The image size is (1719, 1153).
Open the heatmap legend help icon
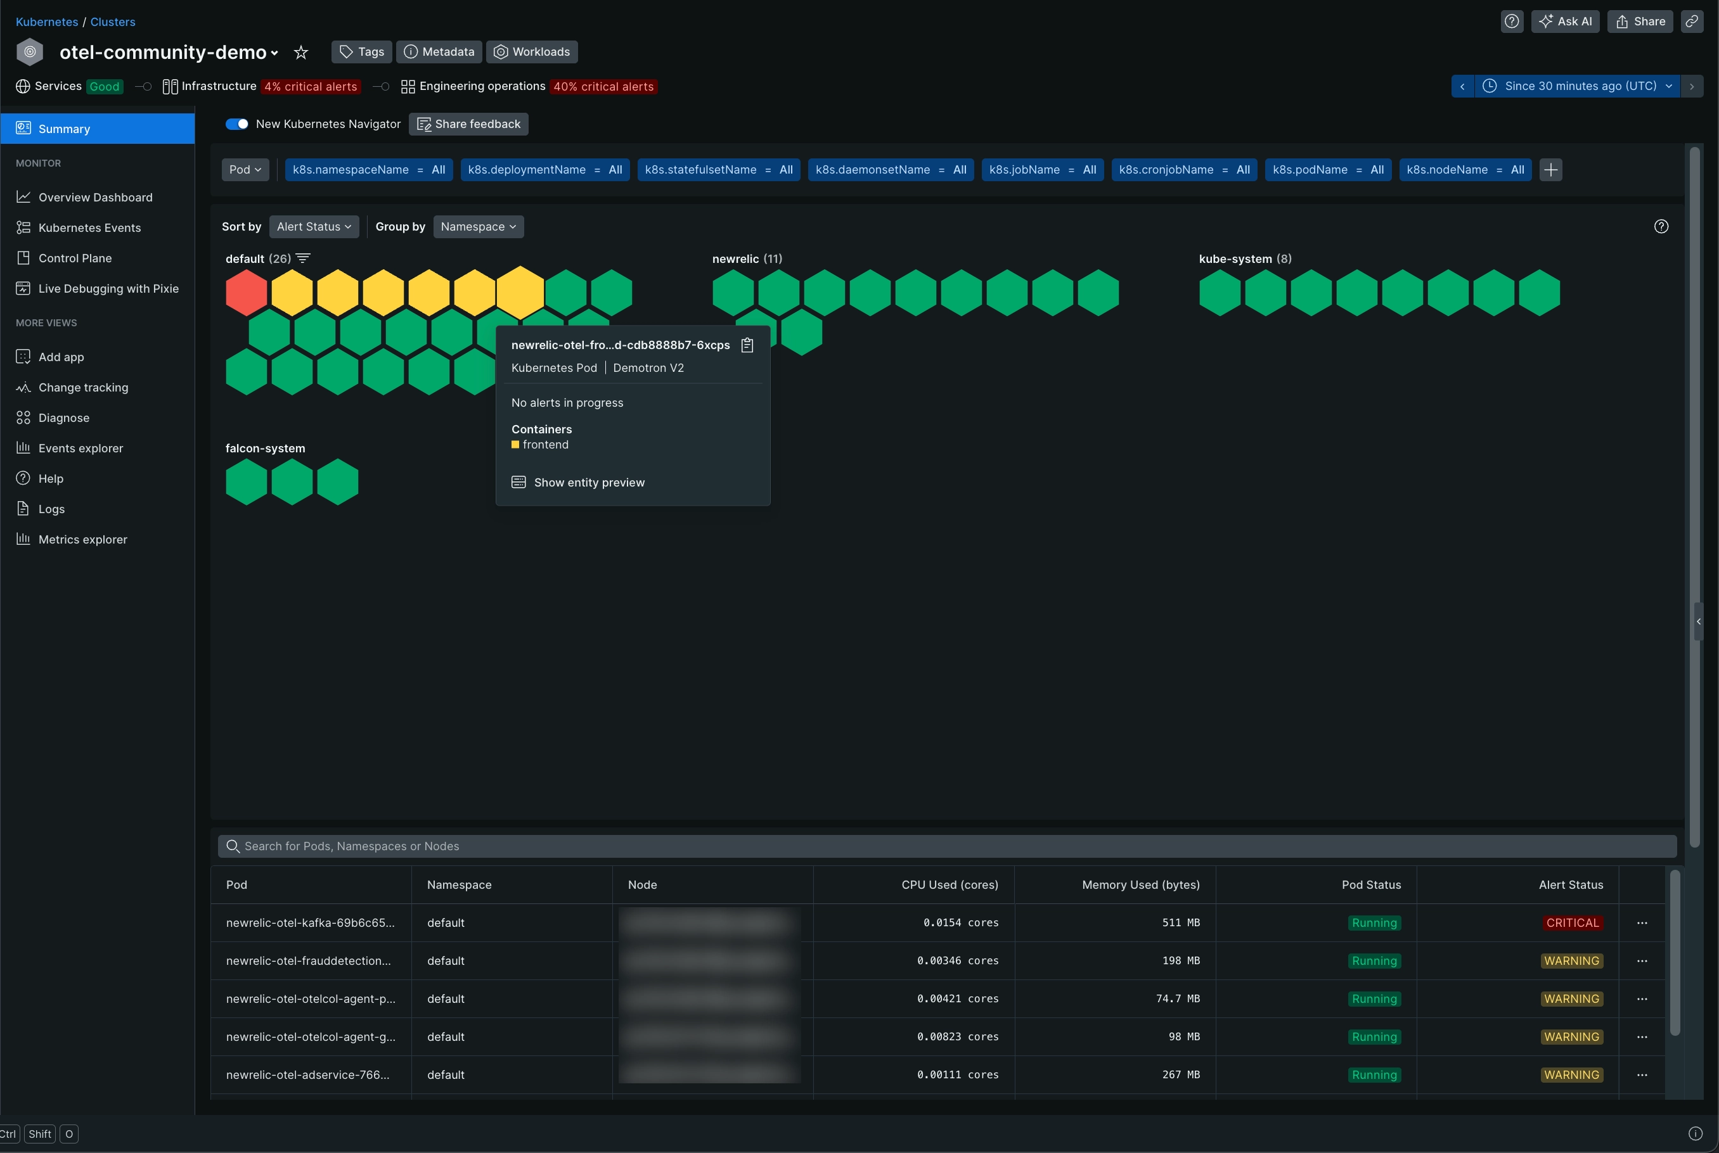click(1661, 227)
